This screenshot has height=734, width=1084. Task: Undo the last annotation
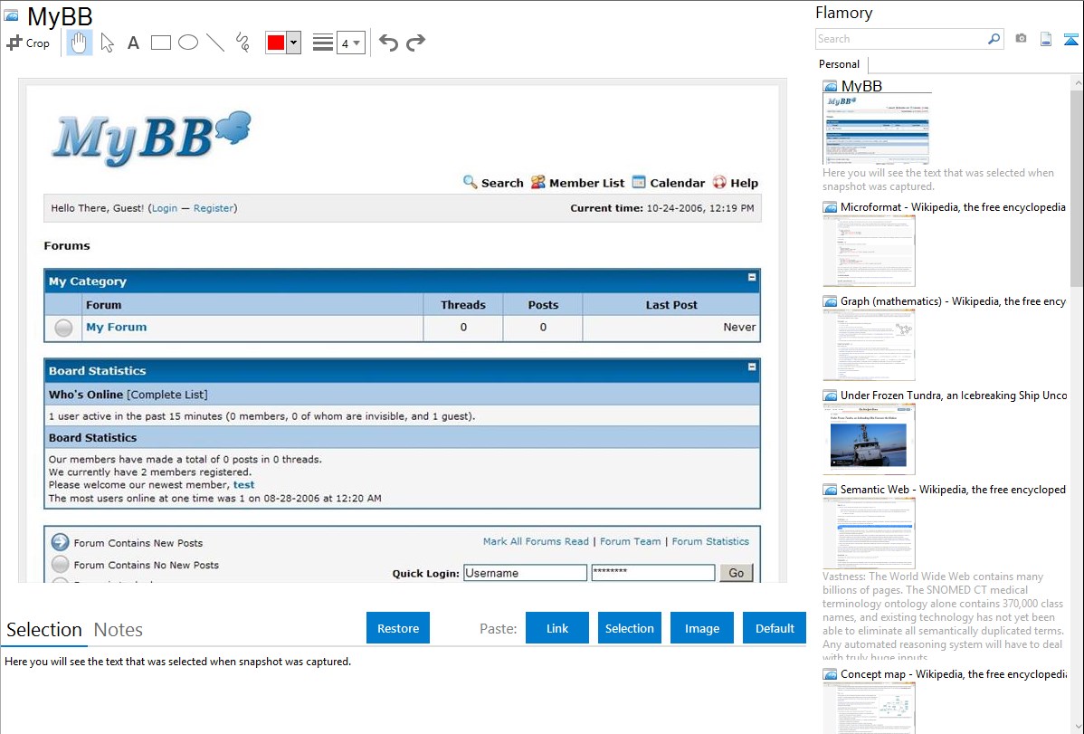[388, 43]
